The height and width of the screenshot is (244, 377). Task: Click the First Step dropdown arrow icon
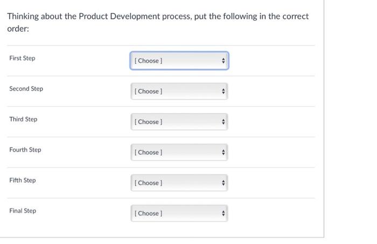(x=224, y=61)
